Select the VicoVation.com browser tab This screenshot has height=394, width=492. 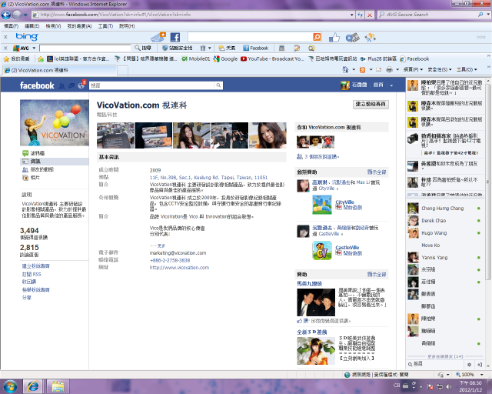pos(60,70)
